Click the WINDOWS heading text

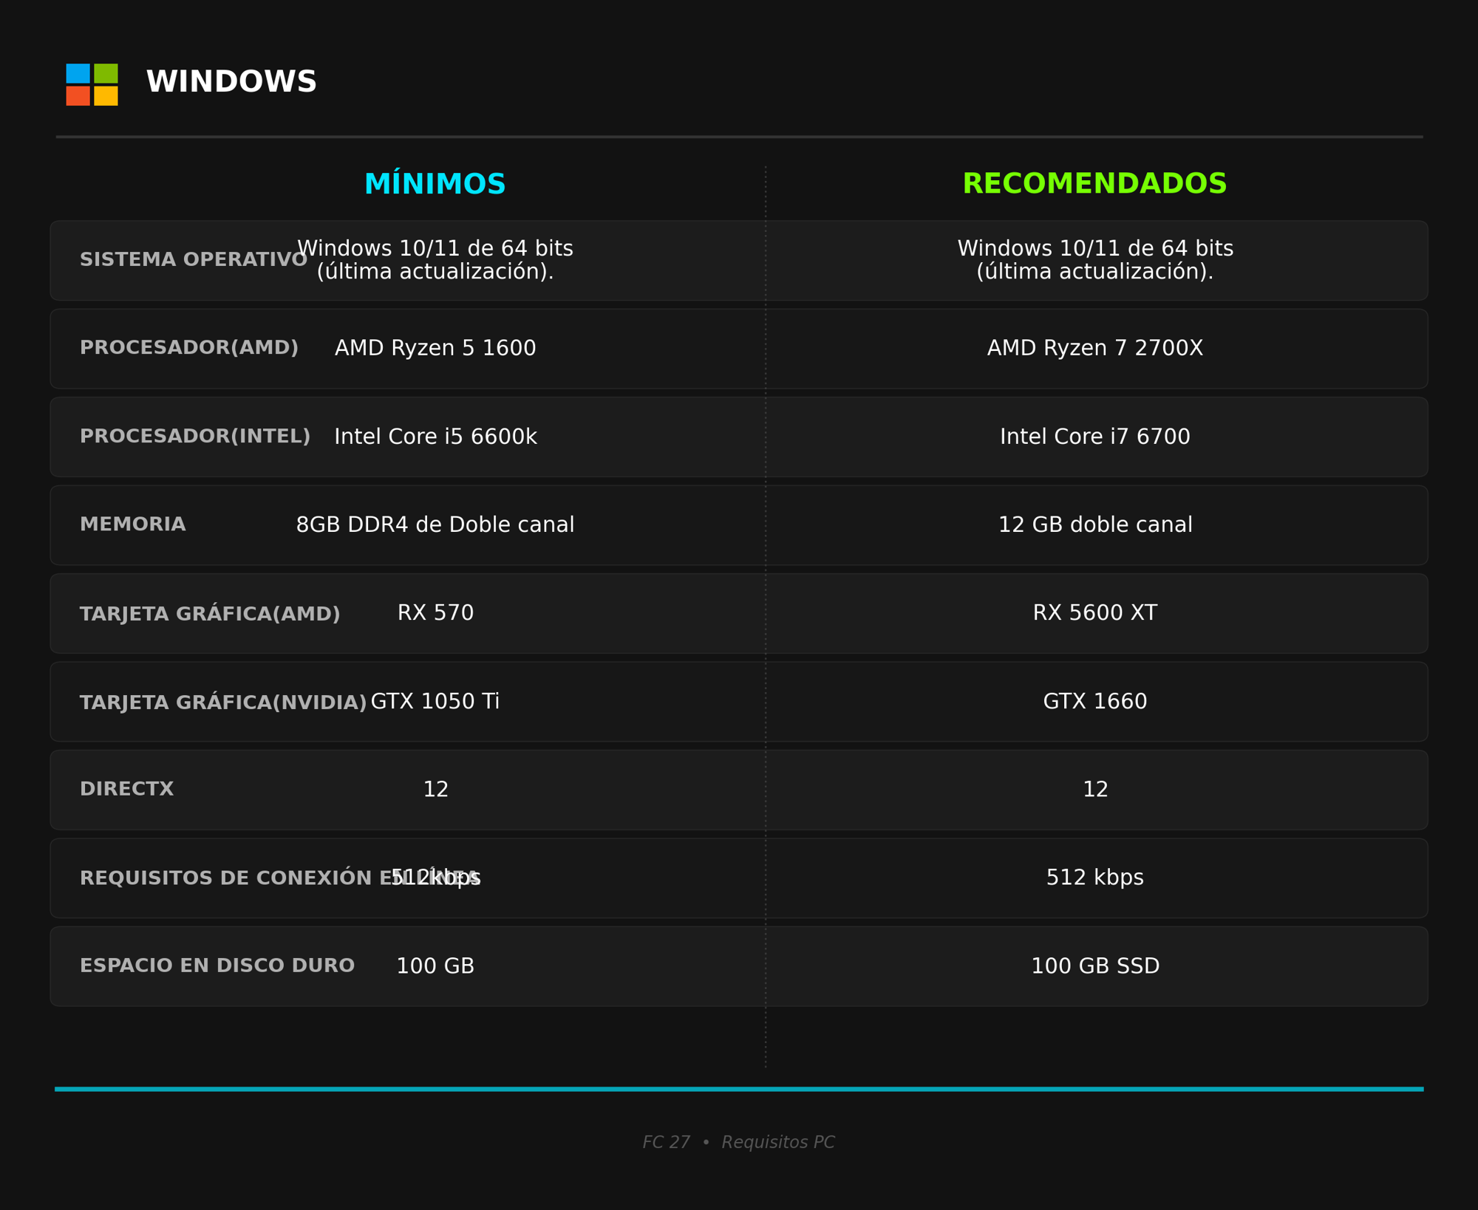[231, 82]
